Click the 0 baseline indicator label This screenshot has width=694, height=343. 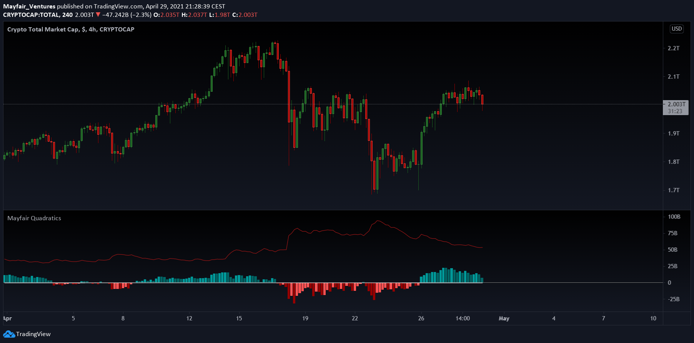(669, 283)
